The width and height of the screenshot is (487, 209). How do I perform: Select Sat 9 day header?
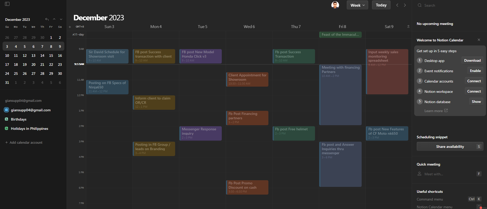[x=389, y=26]
